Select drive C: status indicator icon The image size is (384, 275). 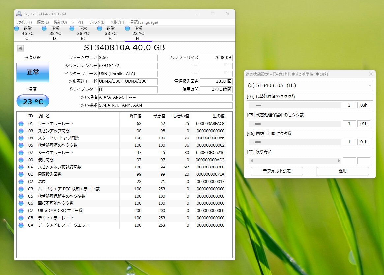(x=17, y=28)
